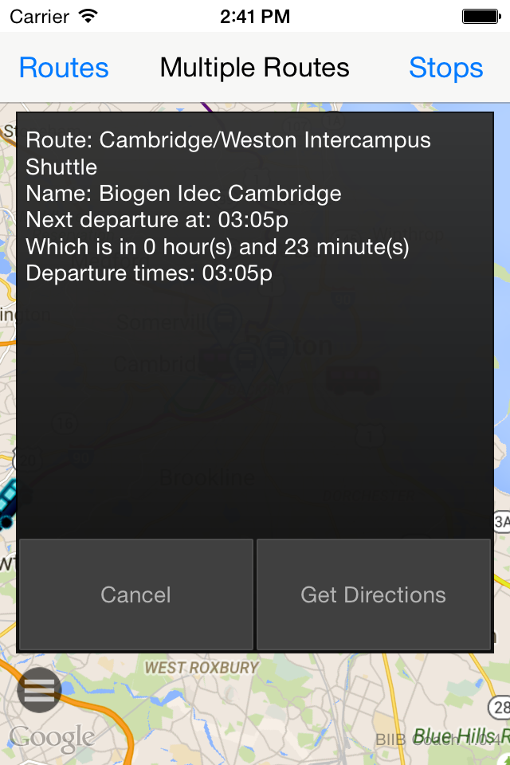Tap Get Directions
Image resolution: width=510 pixels, height=765 pixels.
pyautogui.click(x=373, y=594)
